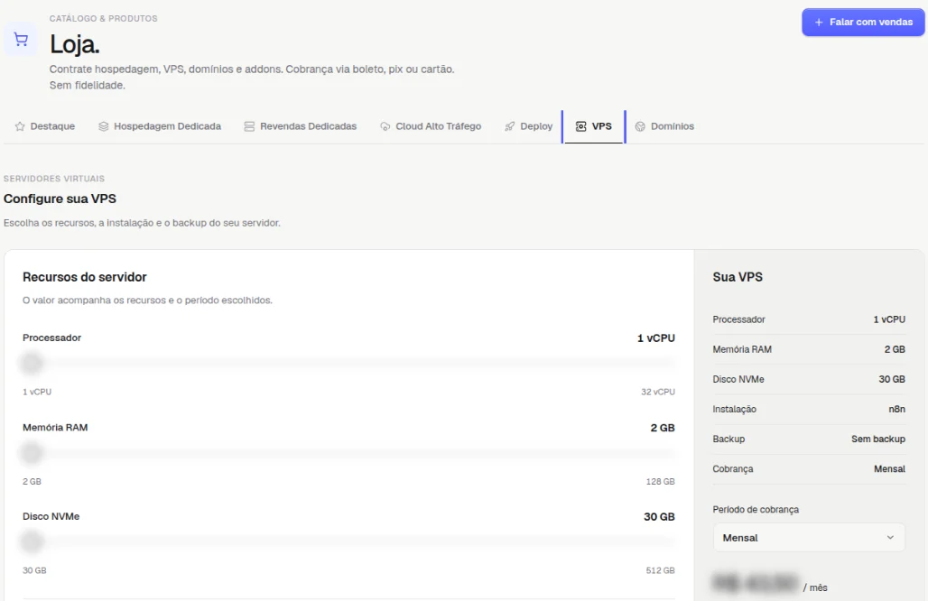The image size is (928, 601).
Task: Switch to Hospedagem Dedicada tab
Action: 160,126
